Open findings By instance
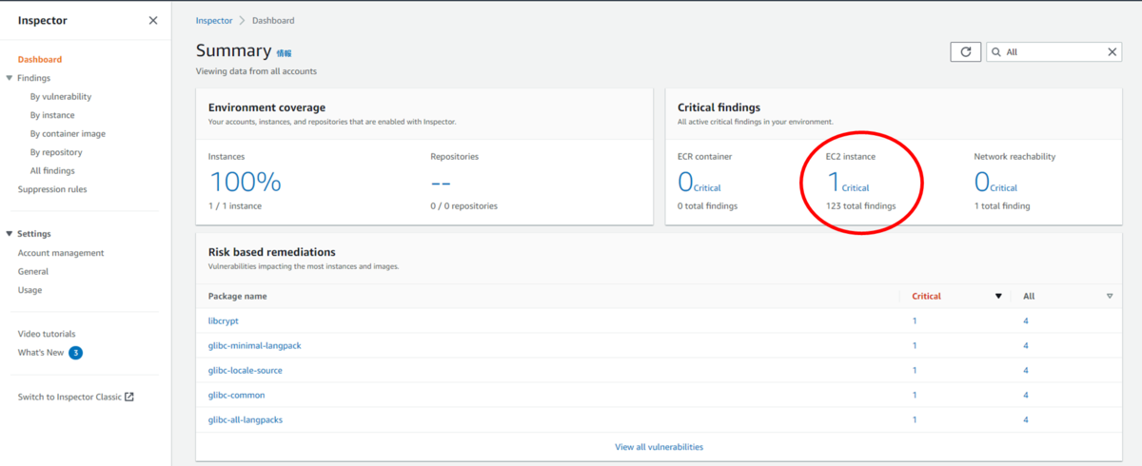The height and width of the screenshot is (466, 1142). (52, 115)
